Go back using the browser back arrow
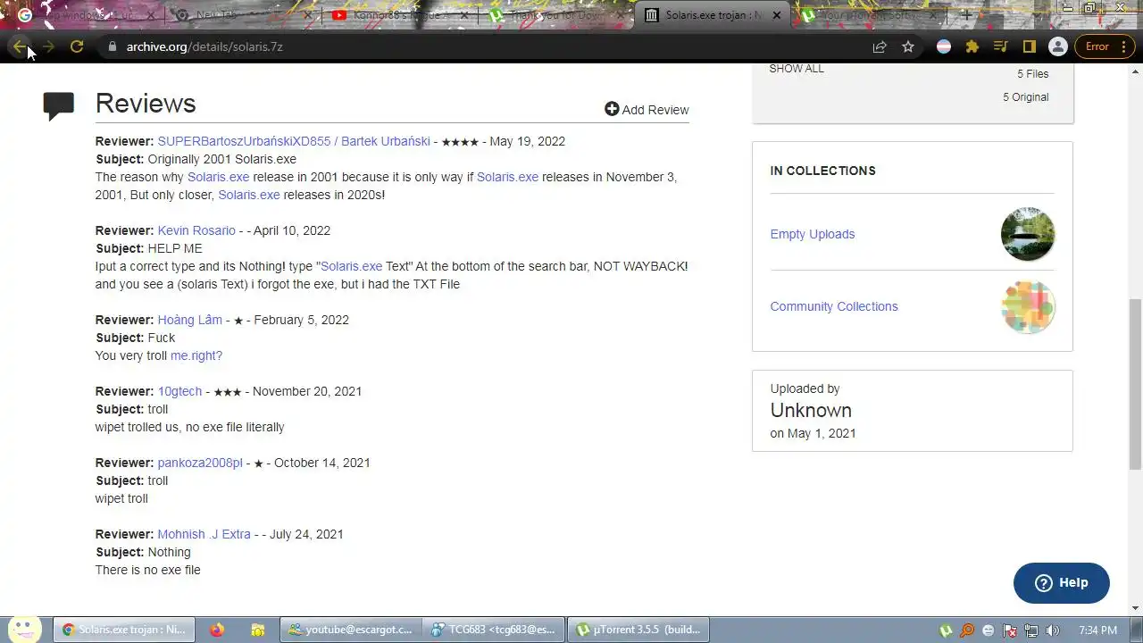Viewport: 1143px width, 643px height. point(20,46)
